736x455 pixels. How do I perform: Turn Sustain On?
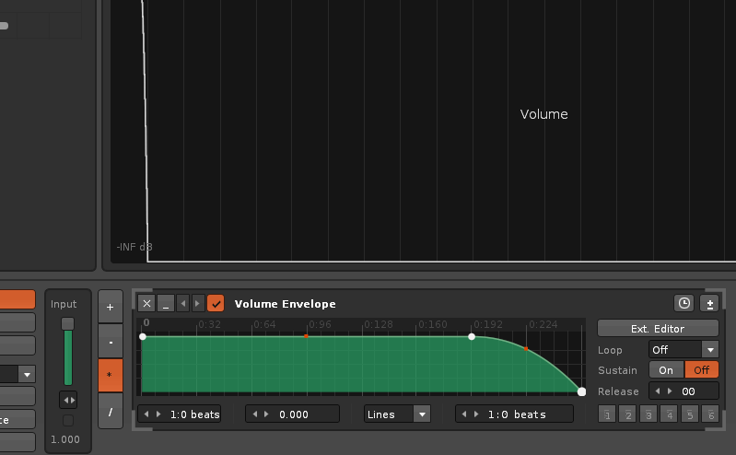666,370
